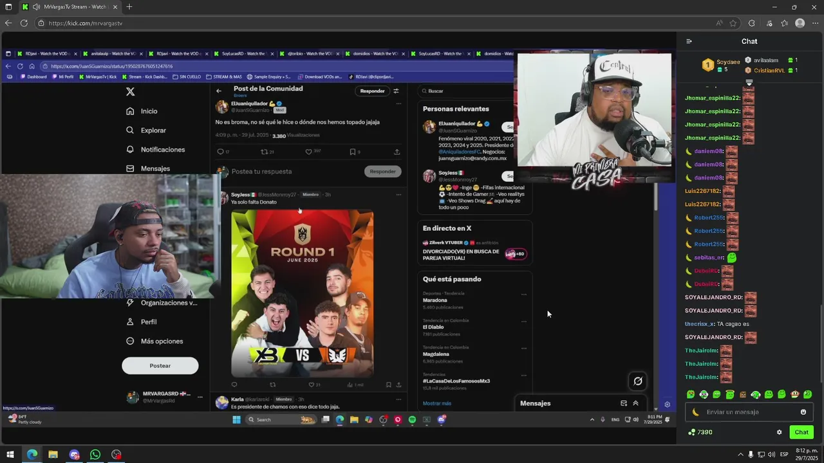The height and width of the screenshot is (463, 824).
Task: Open chat settings gear icon
Action: (x=779, y=432)
